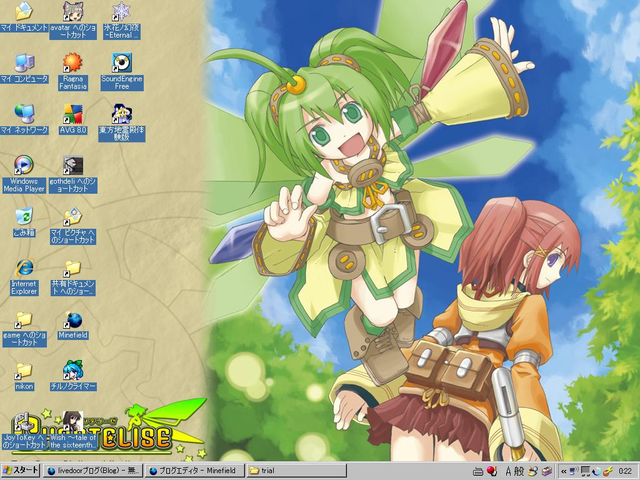Viewport: 640px width, 480px height.
Task: Select the マイ ピクチャ shortcut icon
Action: (73, 216)
